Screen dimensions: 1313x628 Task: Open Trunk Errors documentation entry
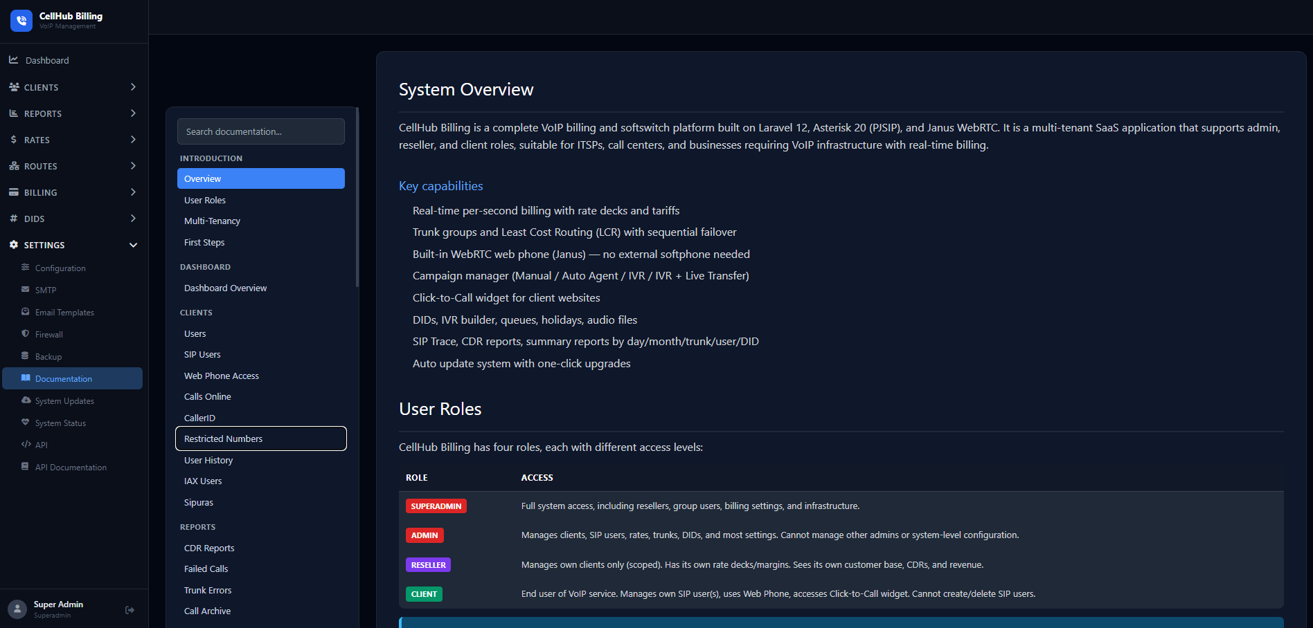[261, 590]
